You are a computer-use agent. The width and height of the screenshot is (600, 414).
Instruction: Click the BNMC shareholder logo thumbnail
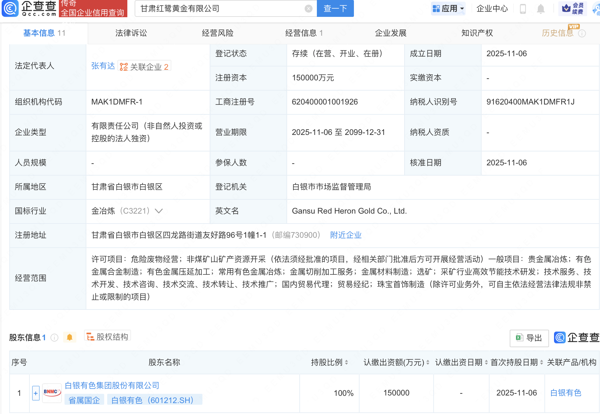[52, 393]
